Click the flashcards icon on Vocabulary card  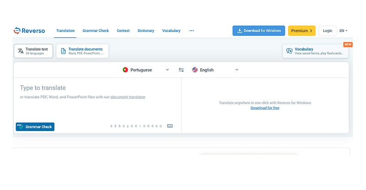point(290,51)
